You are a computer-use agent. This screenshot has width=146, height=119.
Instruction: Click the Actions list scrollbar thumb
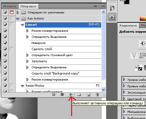pyautogui.click(x=104, y=47)
